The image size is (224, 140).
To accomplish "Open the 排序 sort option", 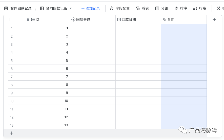I will 181,8.
